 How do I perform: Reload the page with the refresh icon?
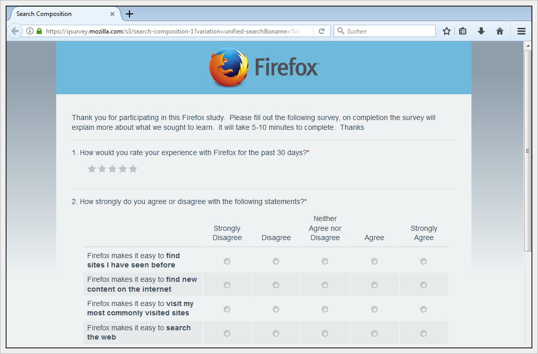click(x=321, y=31)
